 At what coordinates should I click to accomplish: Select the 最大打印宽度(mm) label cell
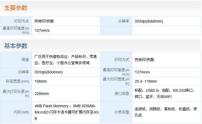click(116, 81)
